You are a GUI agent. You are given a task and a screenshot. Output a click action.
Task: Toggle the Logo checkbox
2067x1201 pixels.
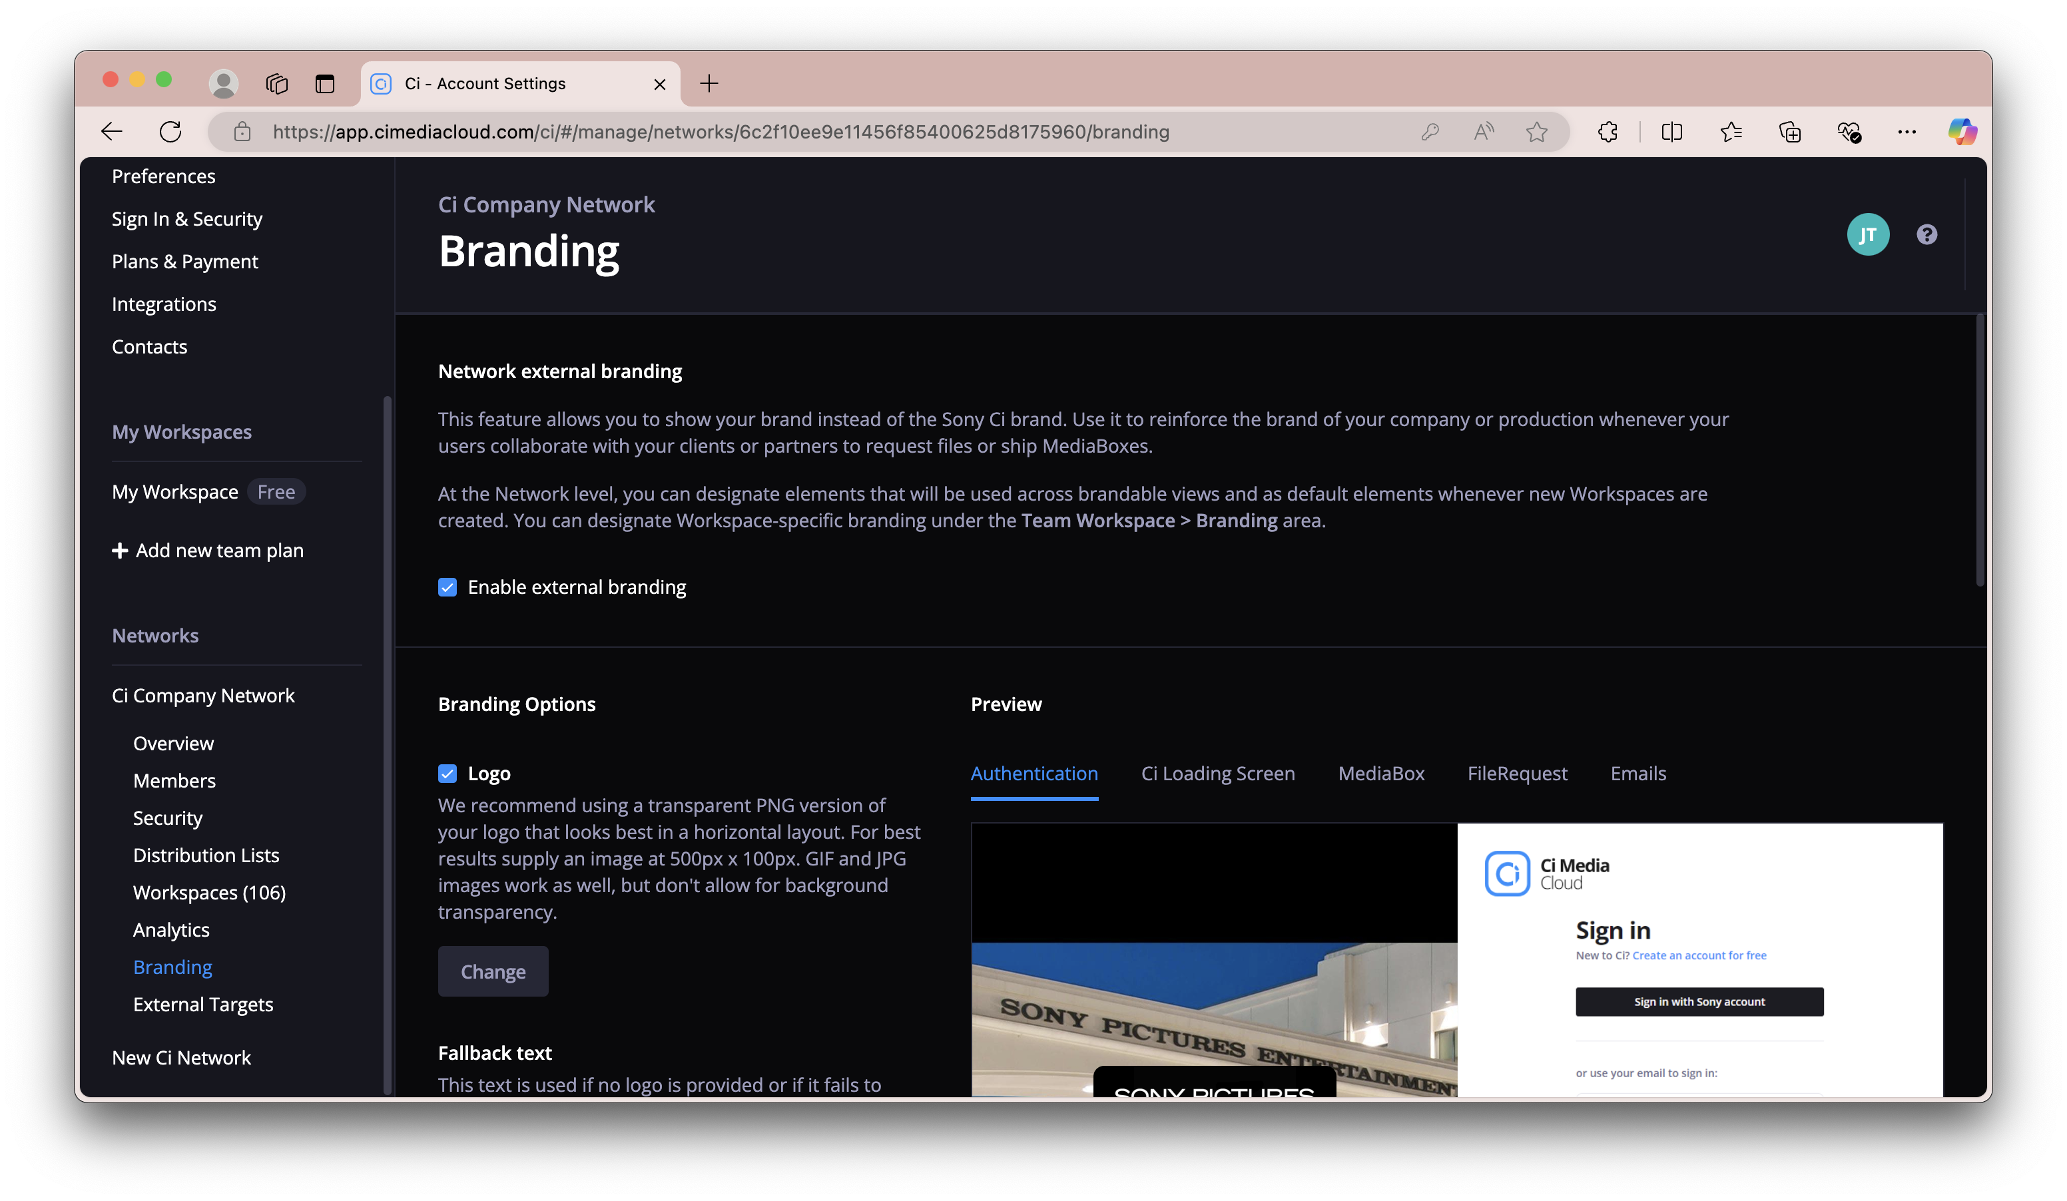coord(447,773)
